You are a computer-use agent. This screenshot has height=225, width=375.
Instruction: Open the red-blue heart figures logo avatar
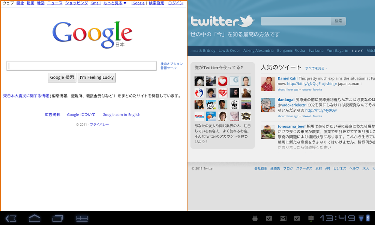pyautogui.click(x=199, y=93)
